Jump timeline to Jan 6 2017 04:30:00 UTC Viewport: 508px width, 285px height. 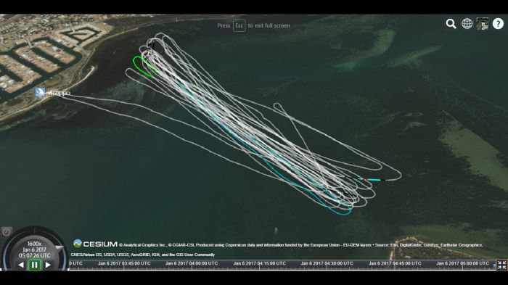click(x=327, y=264)
